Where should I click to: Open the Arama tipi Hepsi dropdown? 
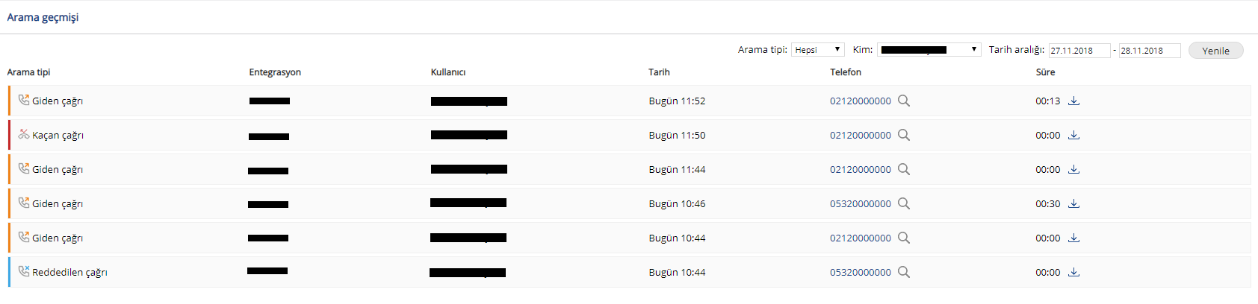click(x=818, y=50)
